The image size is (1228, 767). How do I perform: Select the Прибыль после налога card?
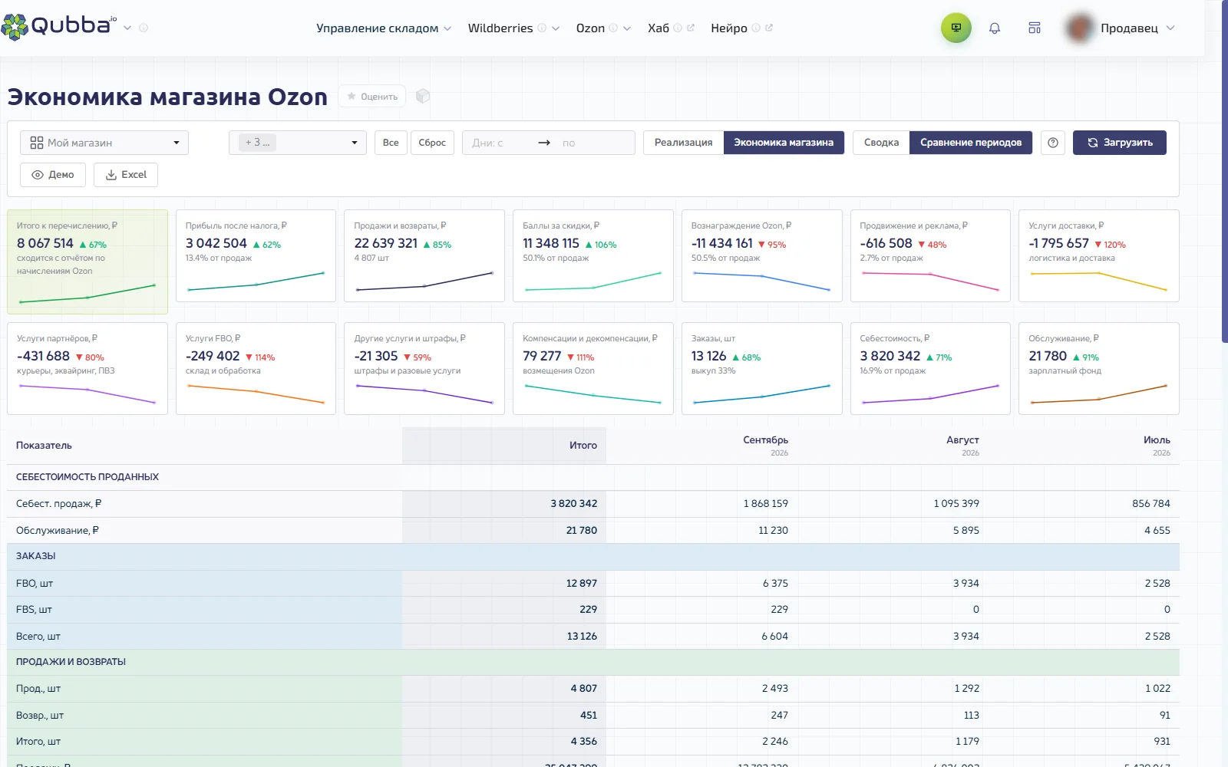[x=256, y=255]
